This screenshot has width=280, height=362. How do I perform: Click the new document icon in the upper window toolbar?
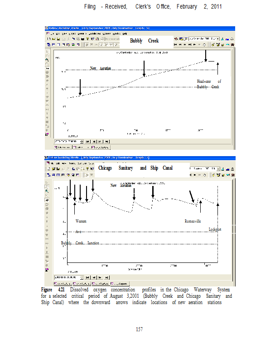pyautogui.click(x=48, y=39)
